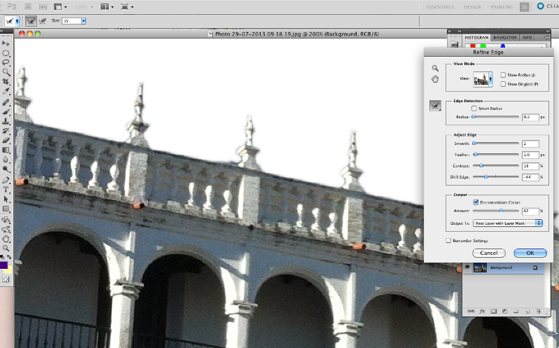Select the Refine Radius brush tool in dialog
Viewport: 559px width, 348px height.
436,106
